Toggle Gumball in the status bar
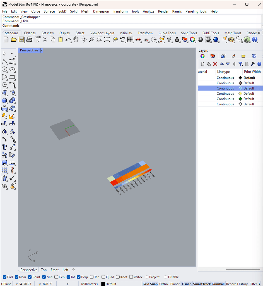Viewport: 263px width, 286px height. point(218,284)
